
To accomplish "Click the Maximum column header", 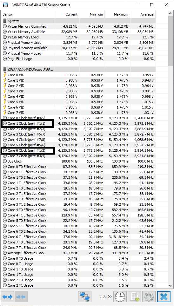I will point(117,14).
